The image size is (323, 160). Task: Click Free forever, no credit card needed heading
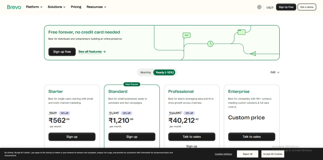click(84, 32)
